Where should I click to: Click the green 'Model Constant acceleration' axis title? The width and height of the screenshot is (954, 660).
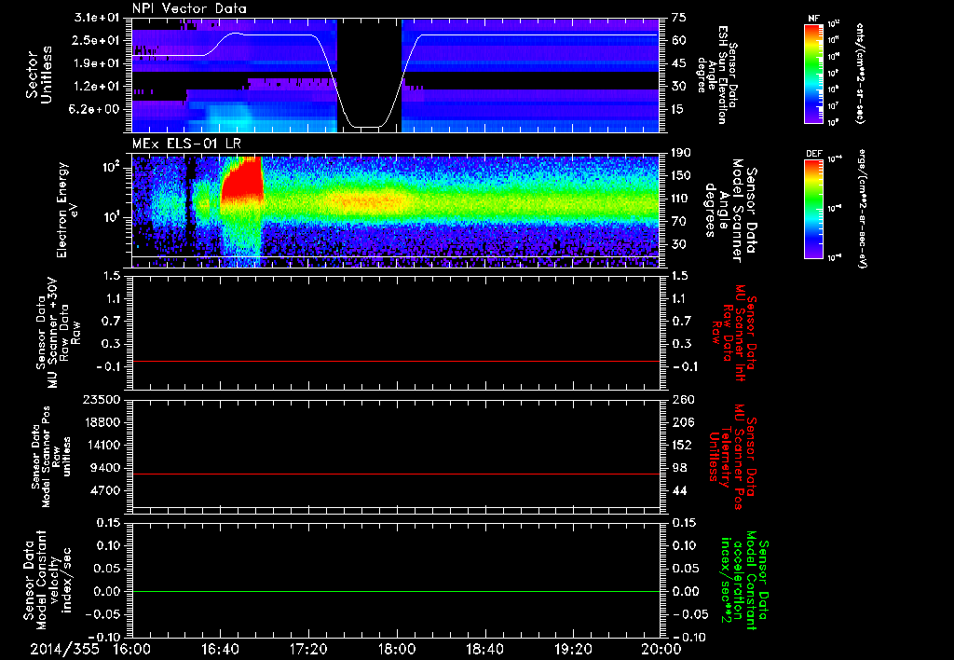tap(744, 580)
